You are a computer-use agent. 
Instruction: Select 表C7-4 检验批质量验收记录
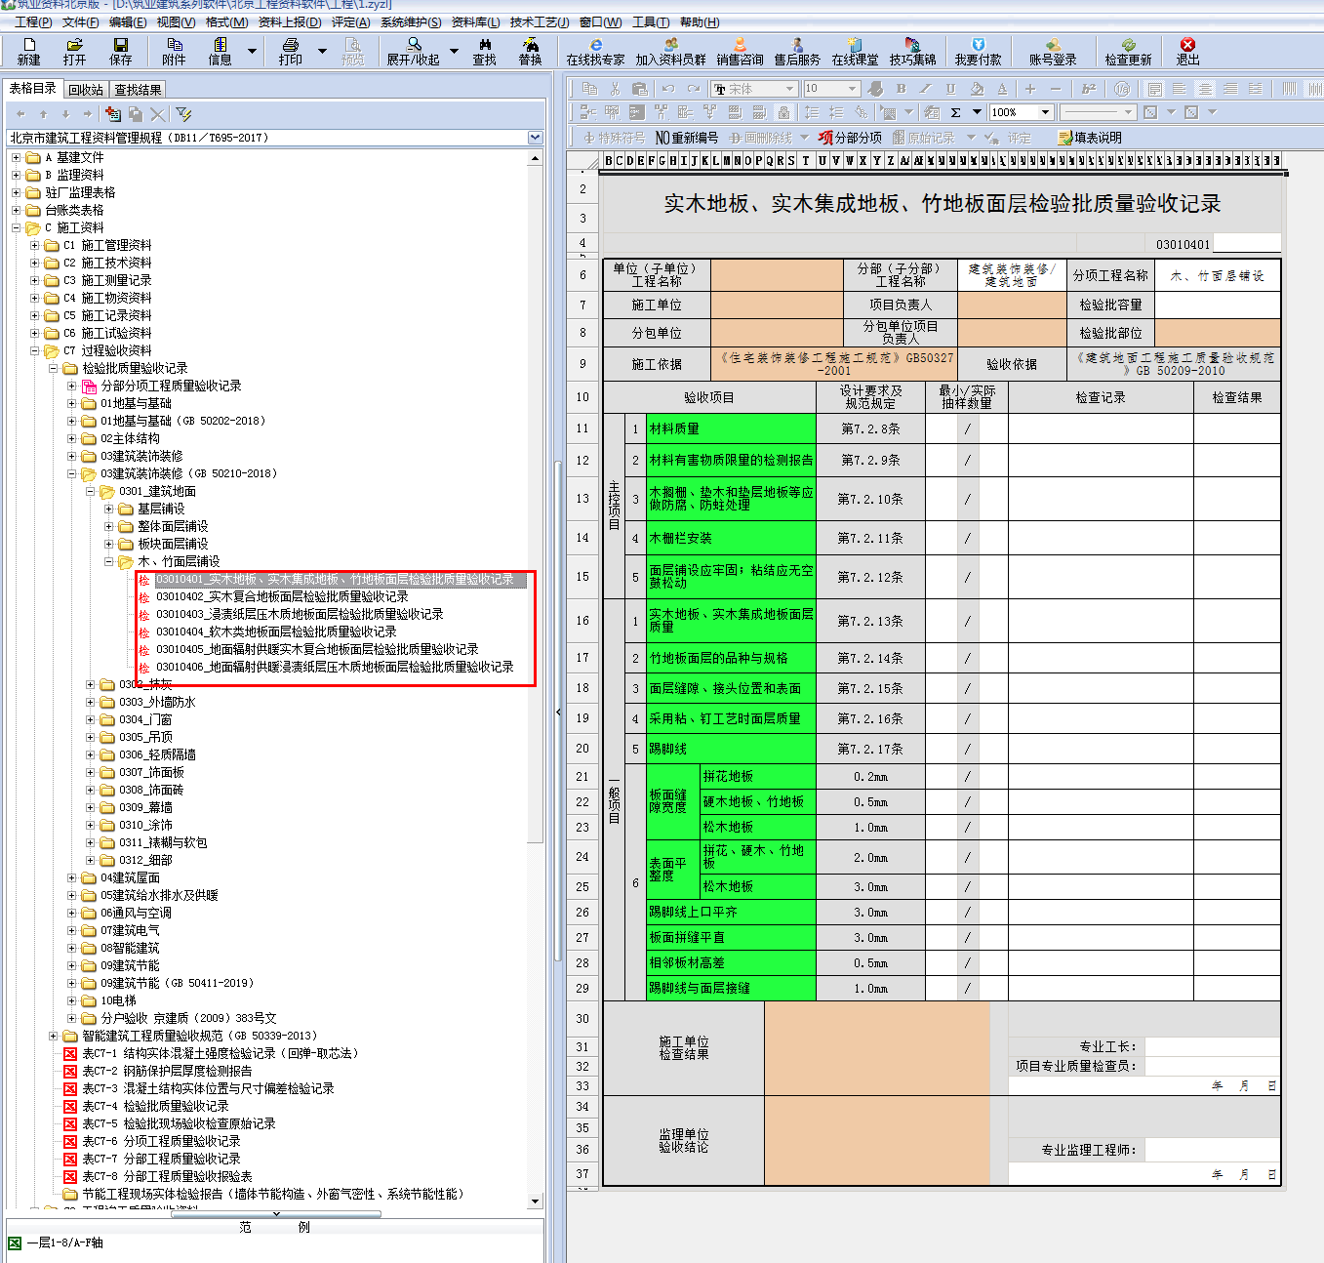tap(155, 1106)
